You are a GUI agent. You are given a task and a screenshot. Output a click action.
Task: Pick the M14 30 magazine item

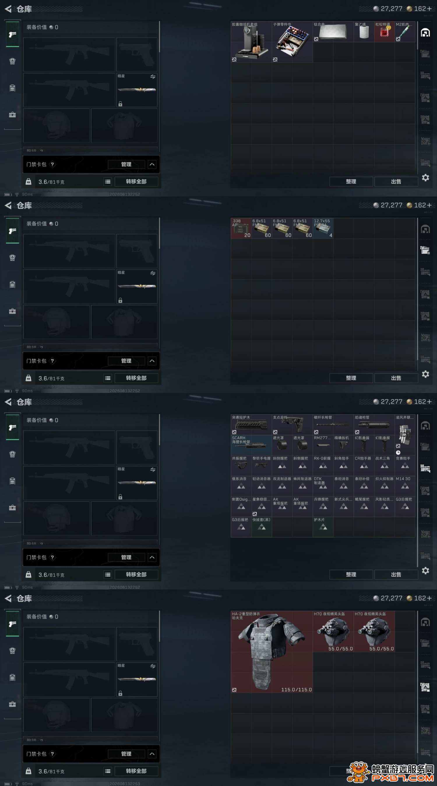pyautogui.click(x=405, y=486)
